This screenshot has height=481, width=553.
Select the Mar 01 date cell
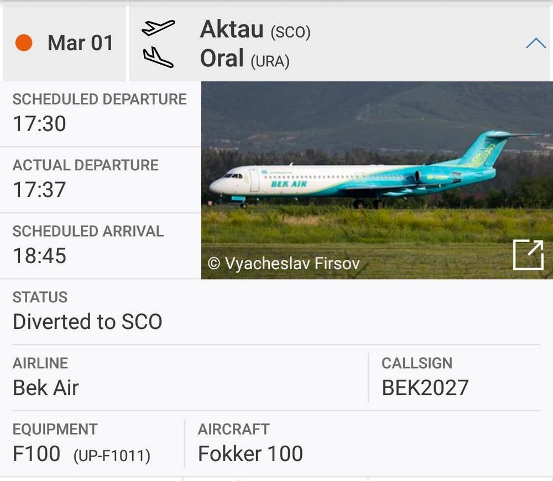[80, 43]
